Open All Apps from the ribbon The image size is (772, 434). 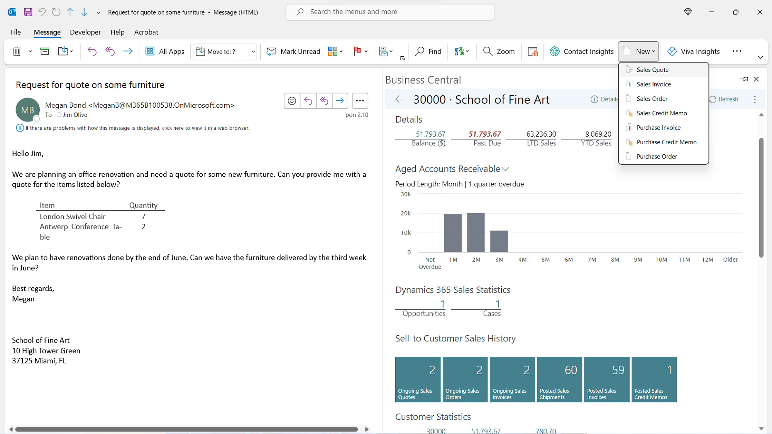tap(164, 51)
